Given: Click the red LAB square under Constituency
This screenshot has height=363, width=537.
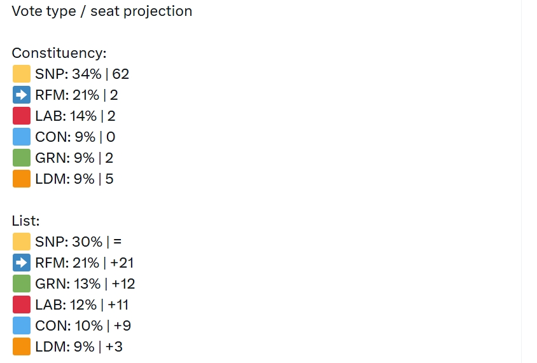Looking at the screenshot, I should coord(22,116).
